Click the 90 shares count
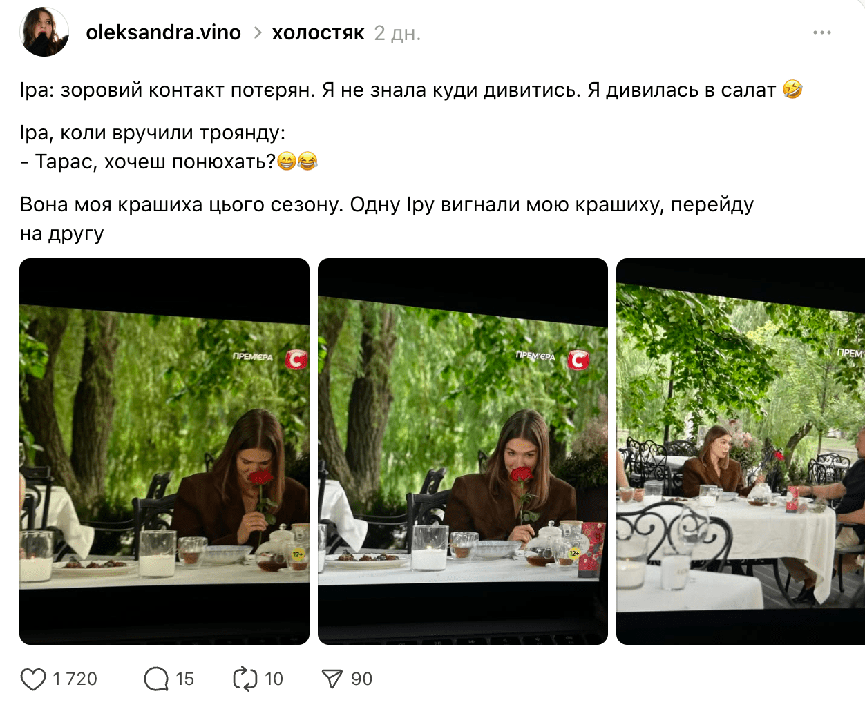Viewport: 865px width, 707px height. coord(361,679)
